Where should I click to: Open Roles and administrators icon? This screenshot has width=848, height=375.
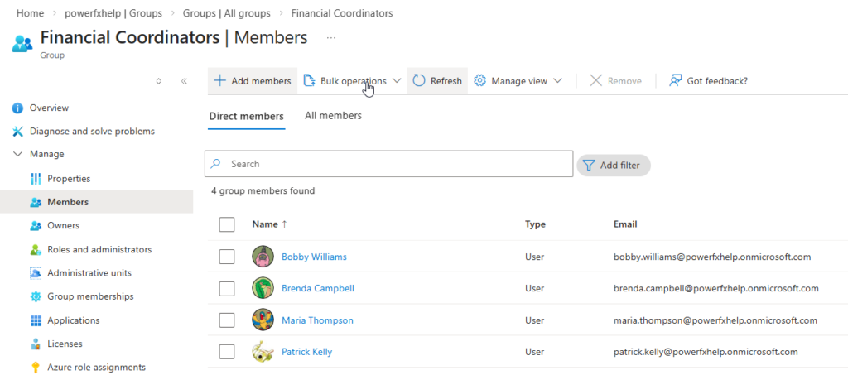(x=36, y=250)
